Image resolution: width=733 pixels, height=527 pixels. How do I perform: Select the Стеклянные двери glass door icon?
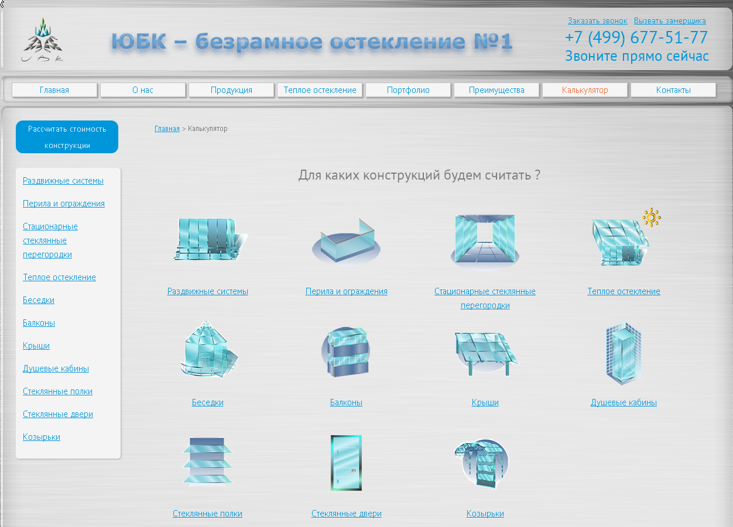[346, 462]
